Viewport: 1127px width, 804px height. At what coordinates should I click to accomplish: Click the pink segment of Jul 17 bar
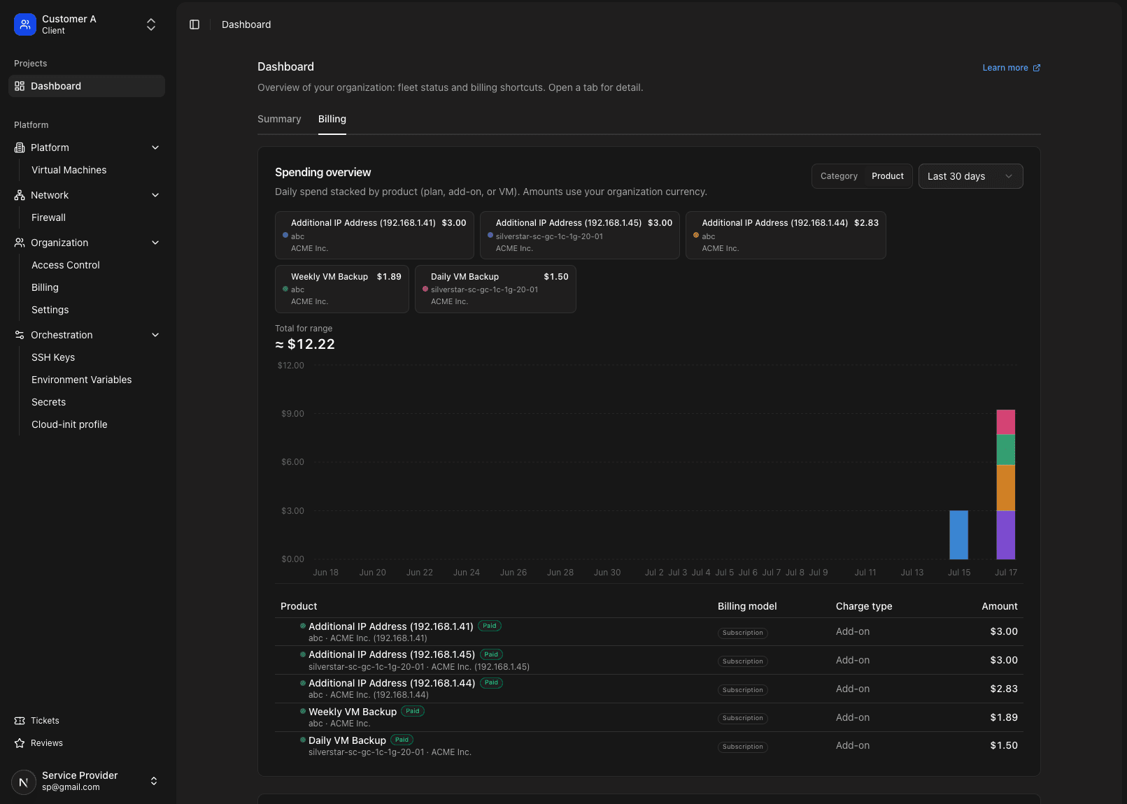(1006, 422)
